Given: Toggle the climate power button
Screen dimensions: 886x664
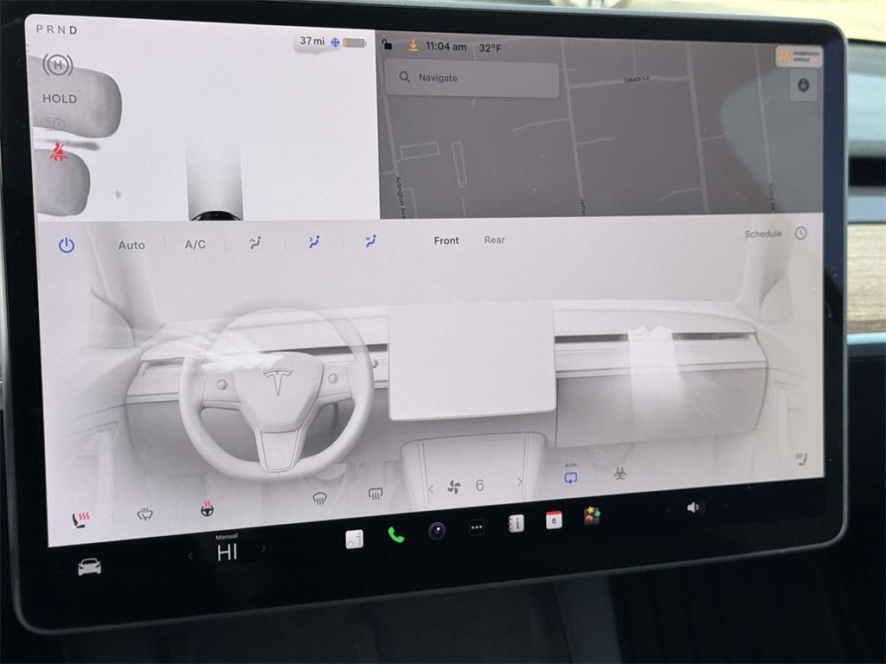Looking at the screenshot, I should tap(67, 245).
